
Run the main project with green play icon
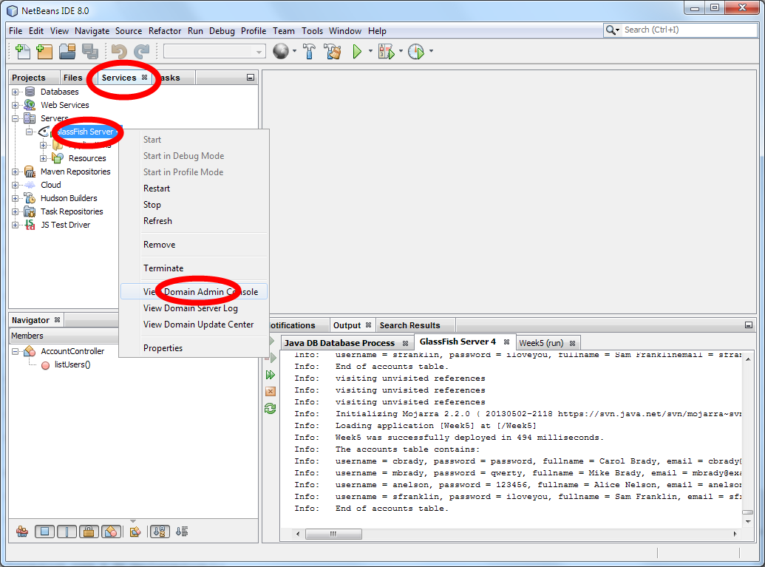360,52
